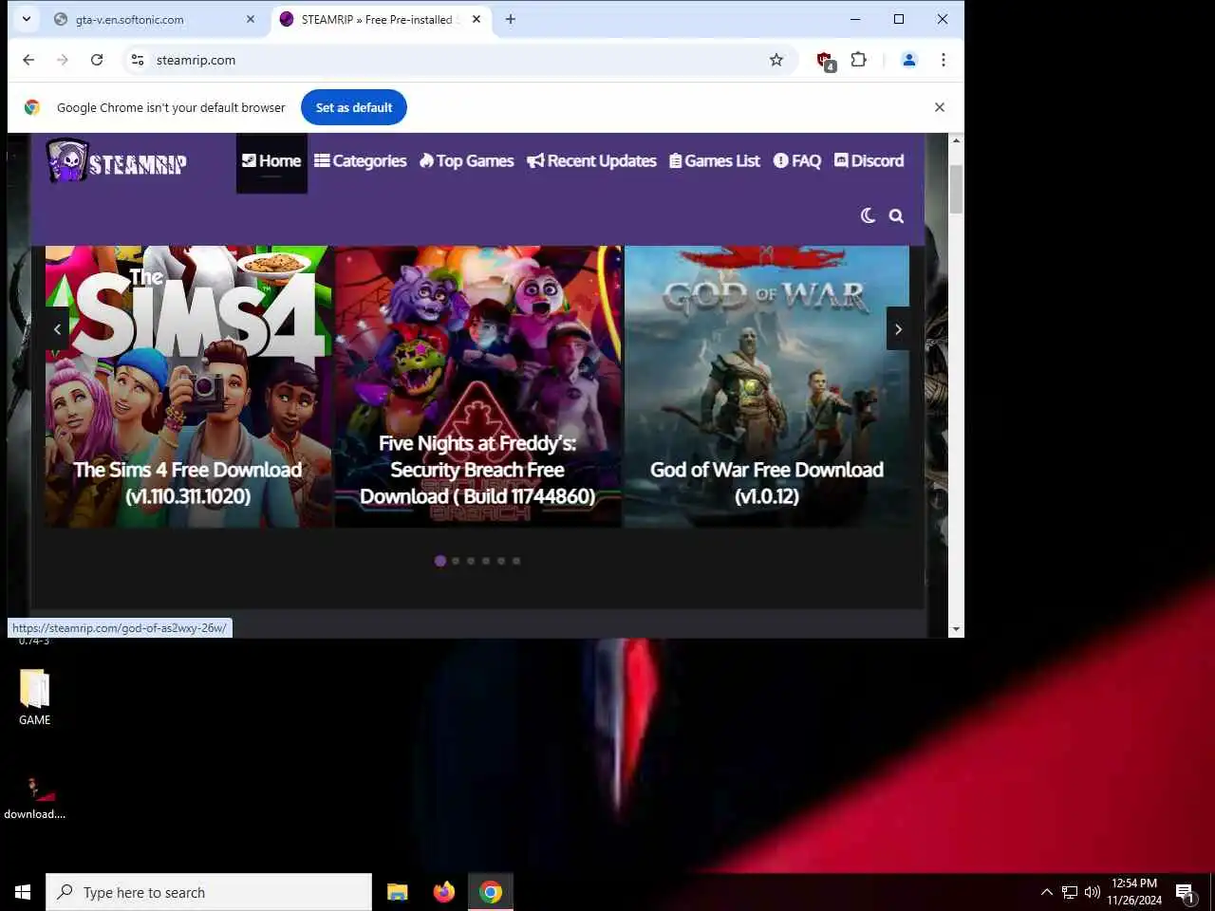Open the red shield ad blocker extension

(x=826, y=61)
